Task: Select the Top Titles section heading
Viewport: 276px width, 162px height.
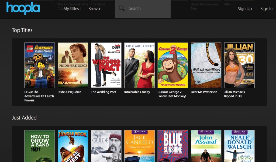Action: pyautogui.click(x=22, y=30)
